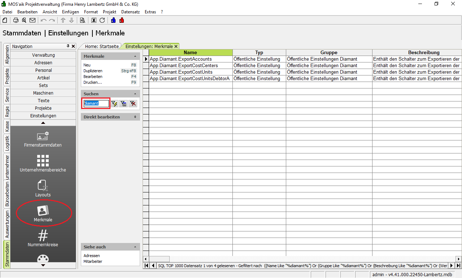Open Firmenstammdaten in the navigation
The height and width of the screenshot is (278, 462).
[x=43, y=140]
